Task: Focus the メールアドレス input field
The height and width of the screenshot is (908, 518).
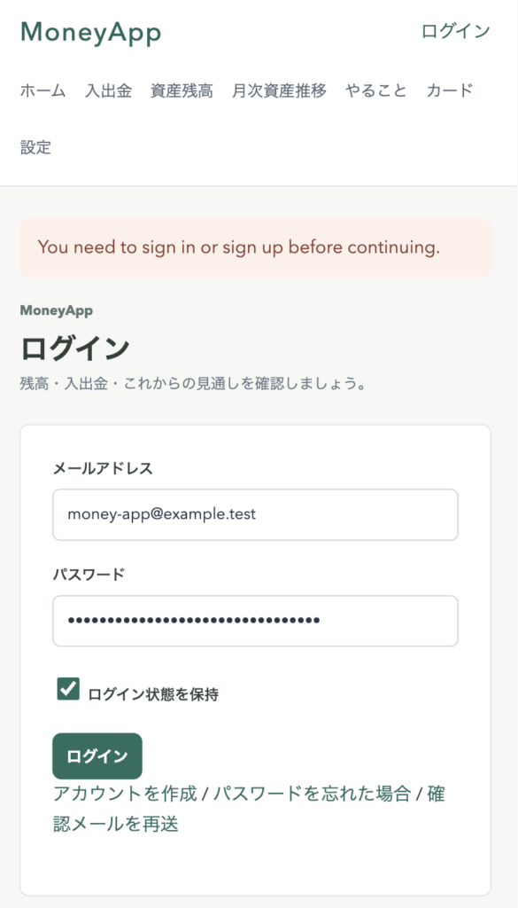Action: pos(256,515)
